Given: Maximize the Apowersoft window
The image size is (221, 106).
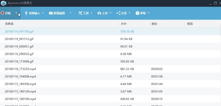Looking at the screenshot, I should pyautogui.click(x=215, y=3).
